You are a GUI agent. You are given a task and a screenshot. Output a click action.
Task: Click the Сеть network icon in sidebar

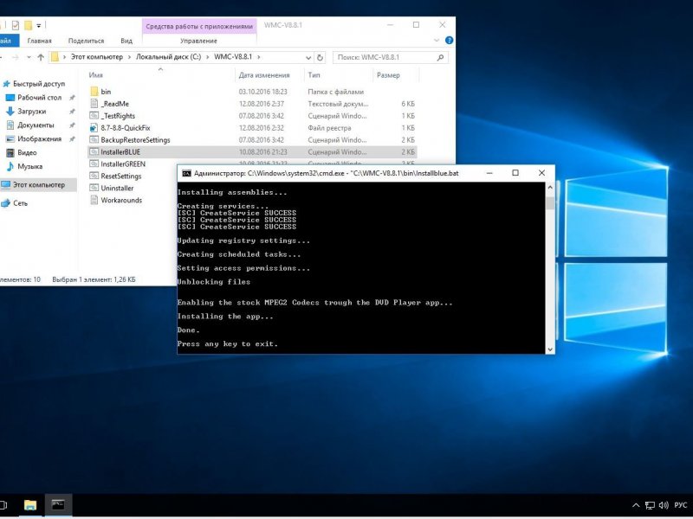5,203
